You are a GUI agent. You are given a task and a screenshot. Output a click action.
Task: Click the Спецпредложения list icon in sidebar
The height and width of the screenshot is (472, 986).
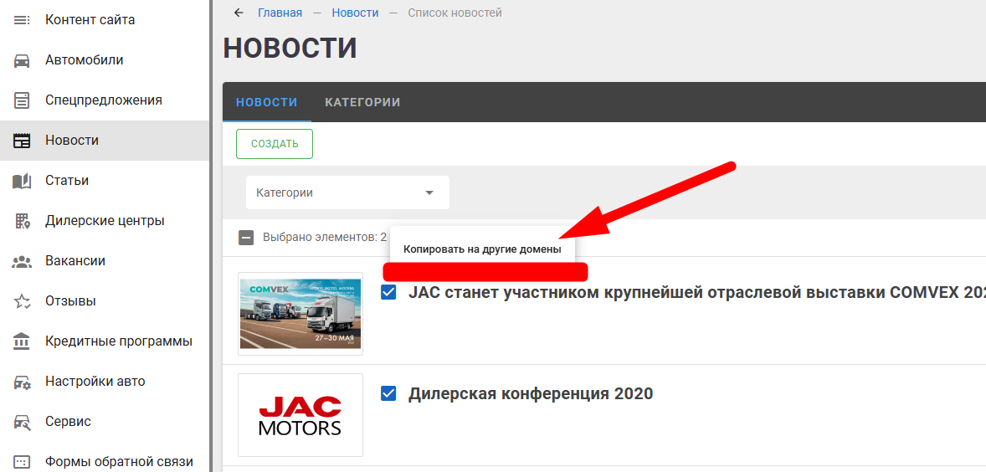22,100
